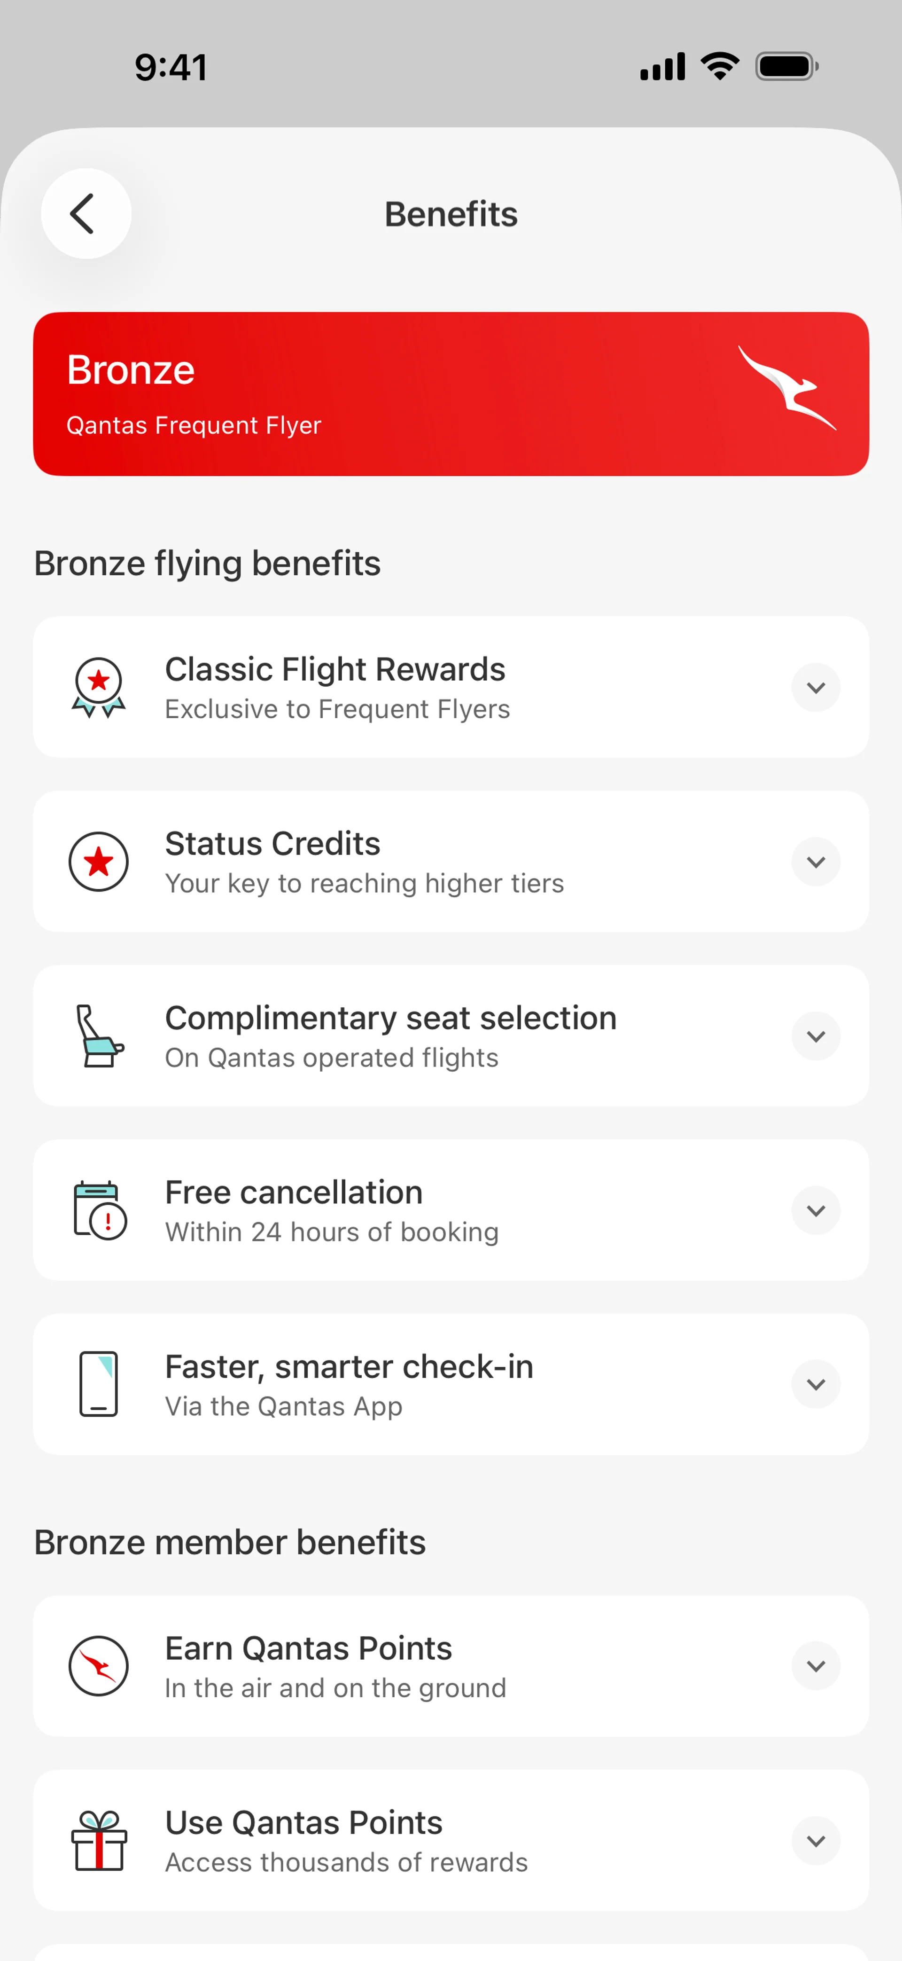Tap the battery indicator in status bar
The height and width of the screenshot is (1961, 902).
pyautogui.click(x=786, y=67)
